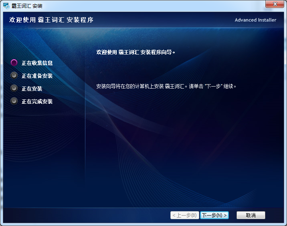Click the 正在准备安装 step label
The width and height of the screenshot is (287, 226).
click(37, 76)
